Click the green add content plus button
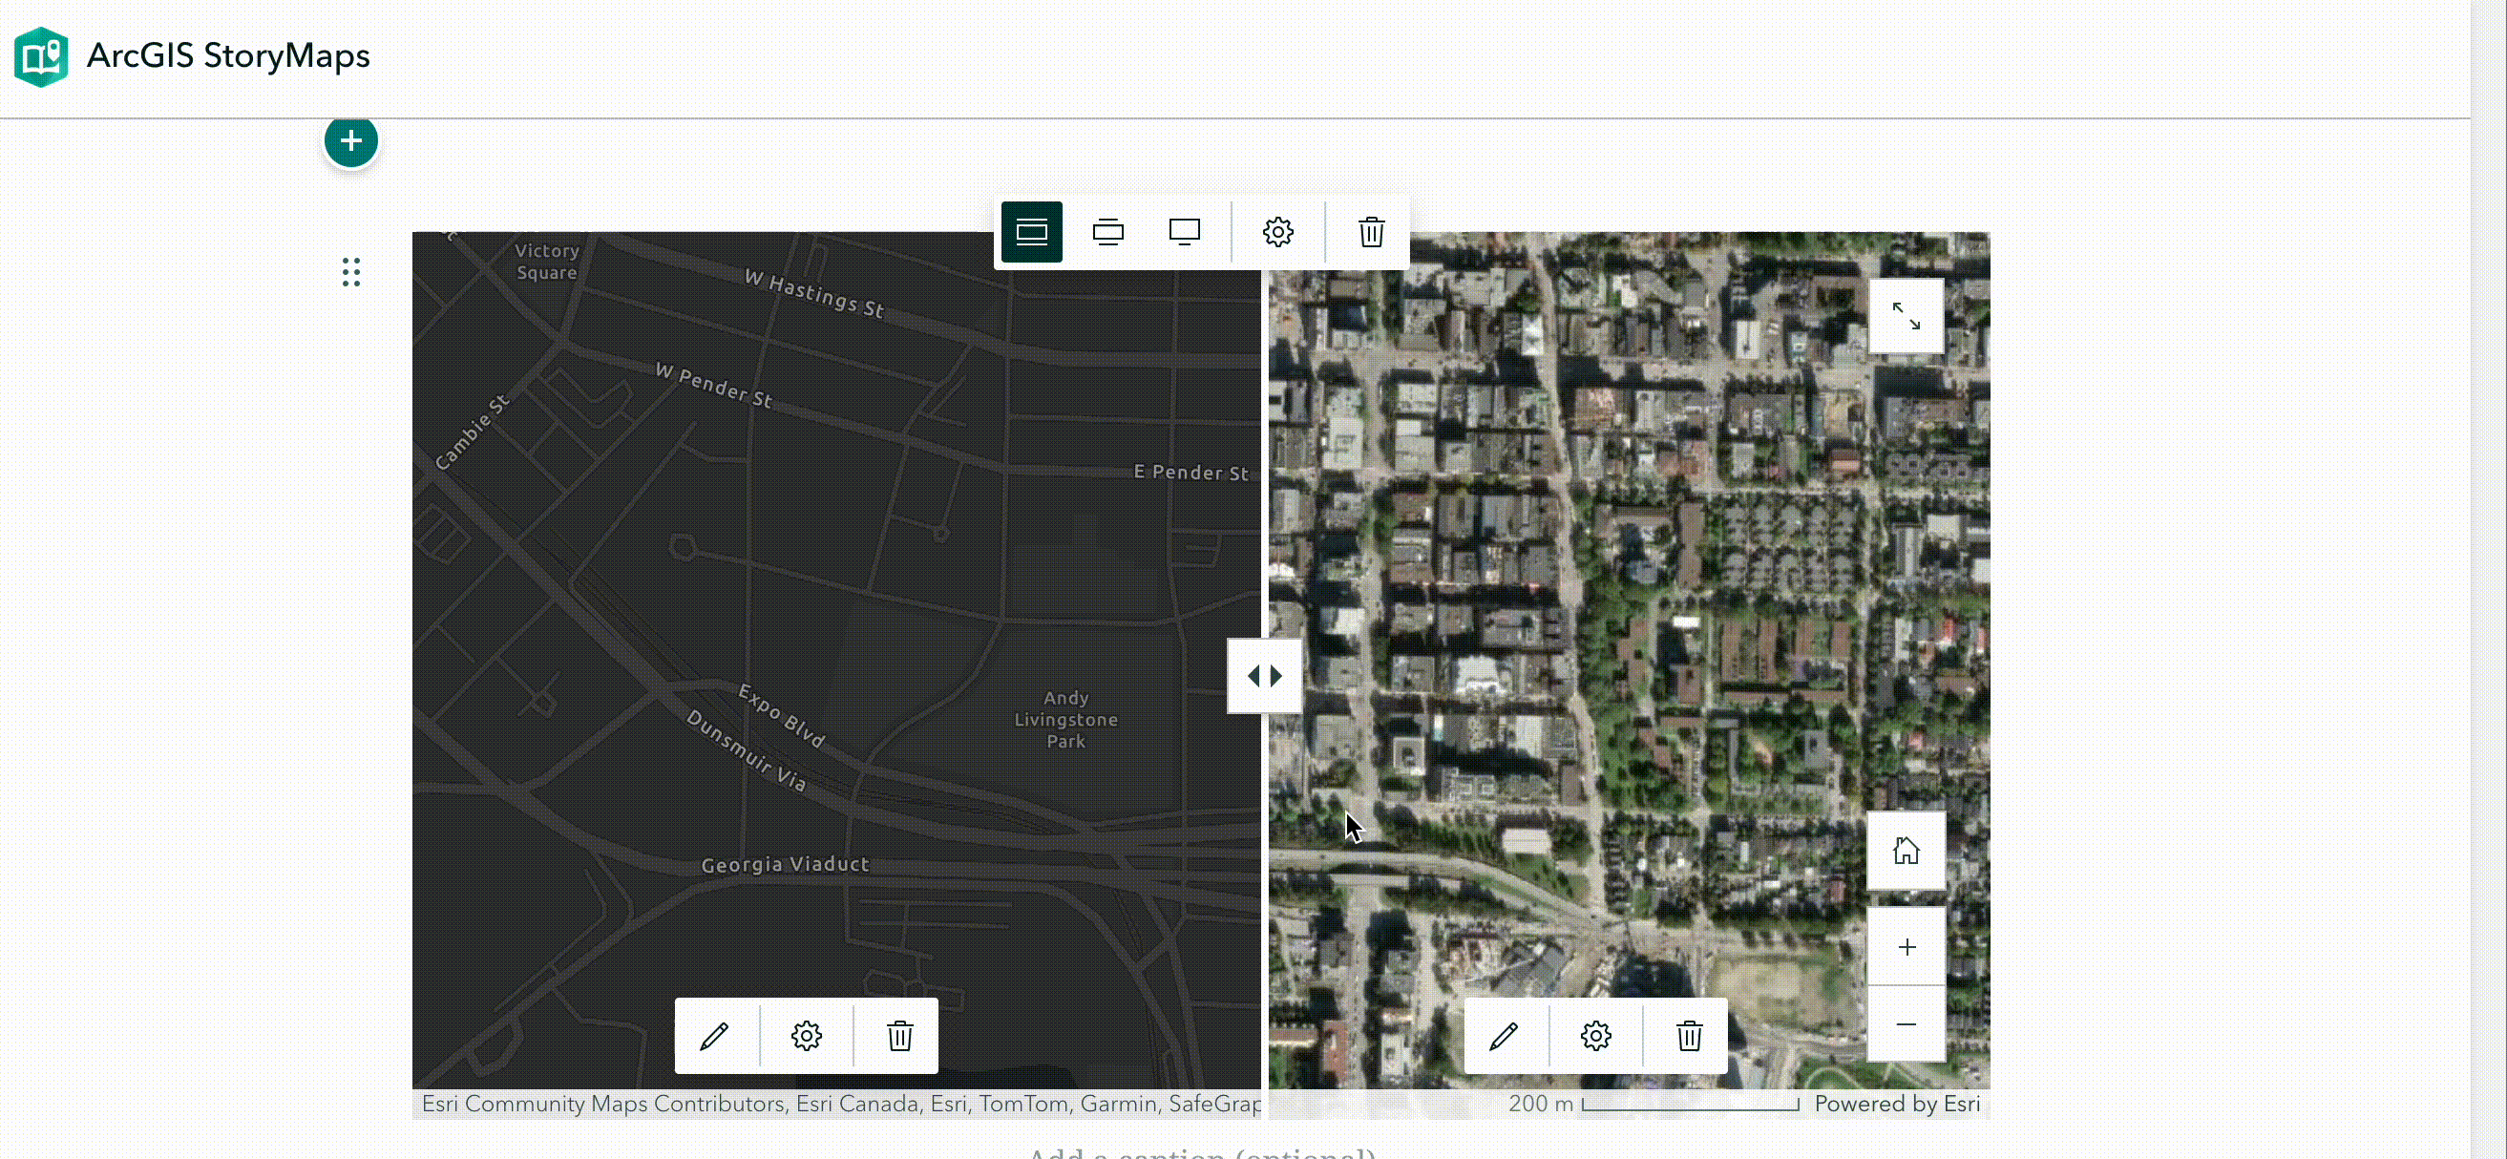 [x=350, y=142]
